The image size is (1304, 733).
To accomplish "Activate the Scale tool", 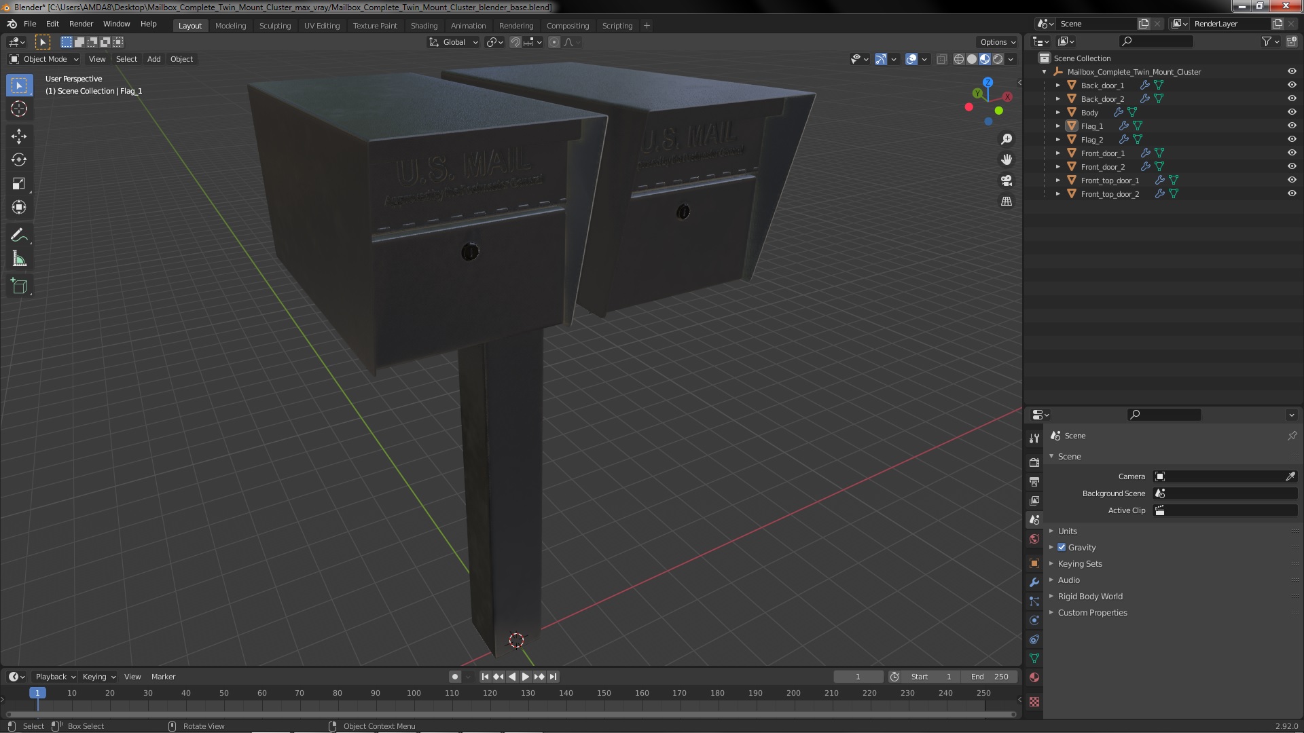I will tap(19, 184).
